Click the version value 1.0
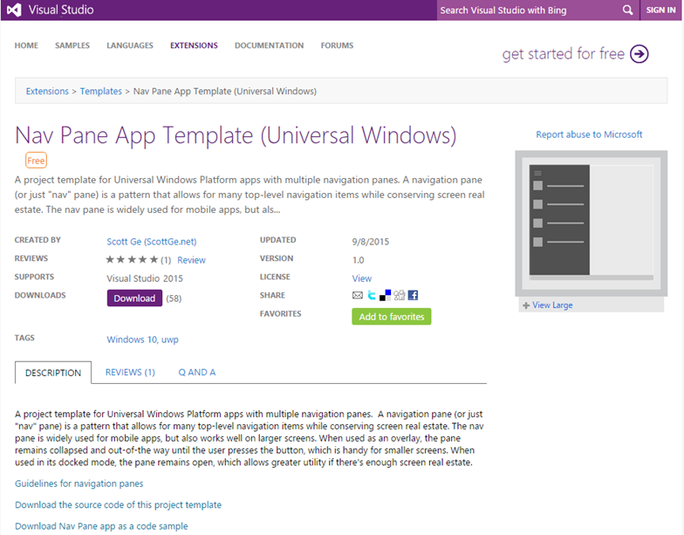The image size is (684, 535). [x=358, y=260]
